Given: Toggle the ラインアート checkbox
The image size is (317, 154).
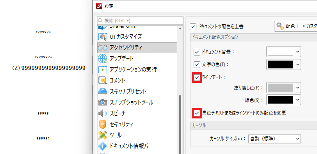Looking at the screenshot, I should point(197,77).
